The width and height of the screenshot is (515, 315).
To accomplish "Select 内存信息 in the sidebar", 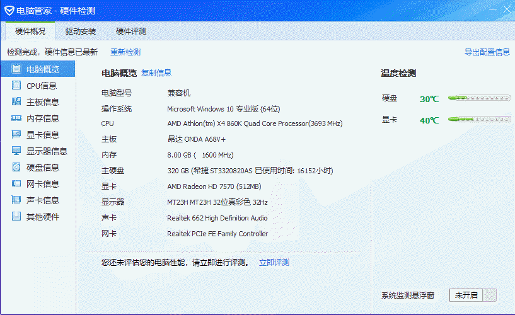I will tap(43, 118).
